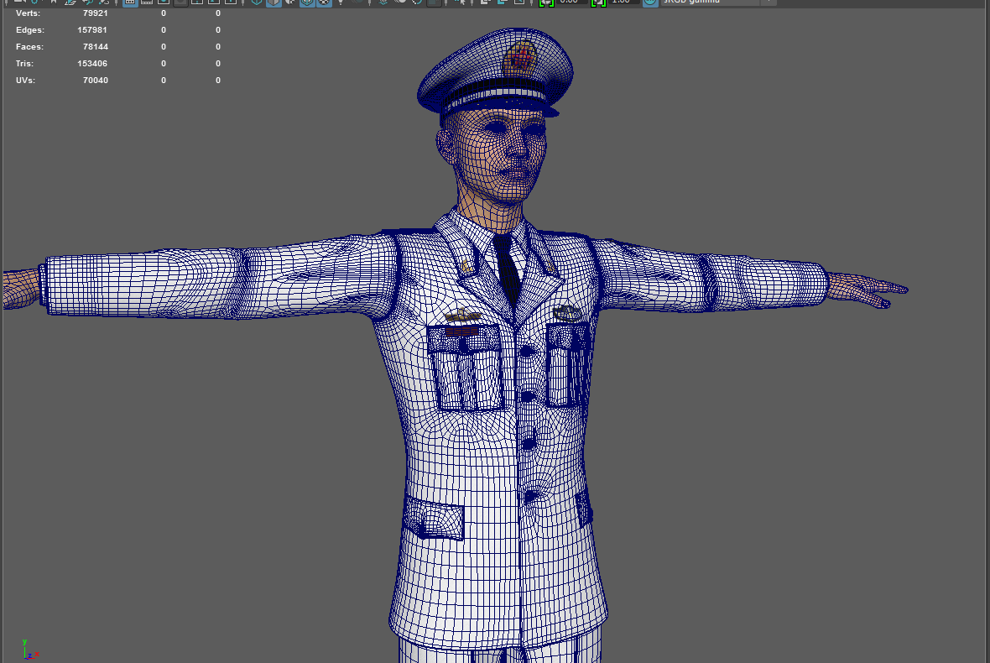Open camera bookmarks icon in panel toolbar
This screenshot has width=990, height=663.
tap(52, 3)
